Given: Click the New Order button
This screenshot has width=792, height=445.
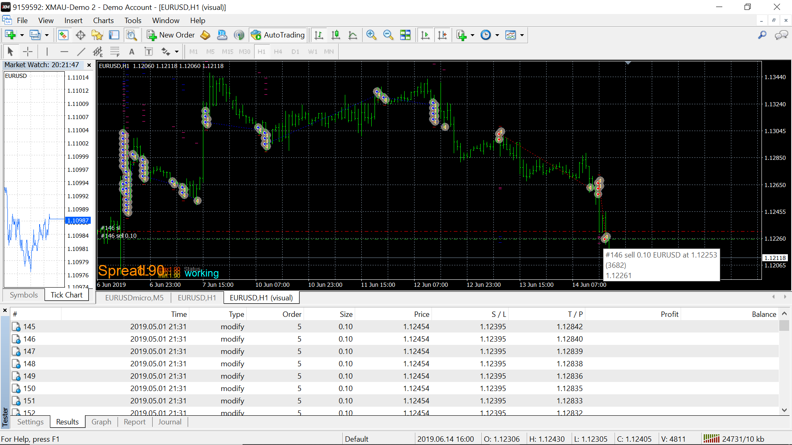Looking at the screenshot, I should tap(171, 35).
